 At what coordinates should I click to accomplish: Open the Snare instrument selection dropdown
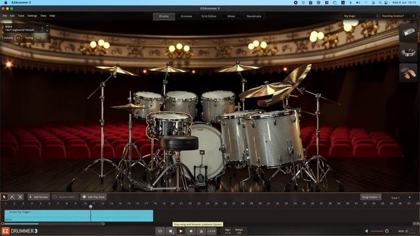tap(24, 28)
